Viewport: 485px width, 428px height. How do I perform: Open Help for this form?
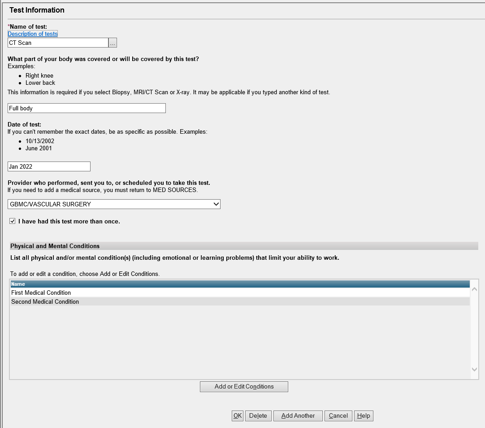[364, 415]
